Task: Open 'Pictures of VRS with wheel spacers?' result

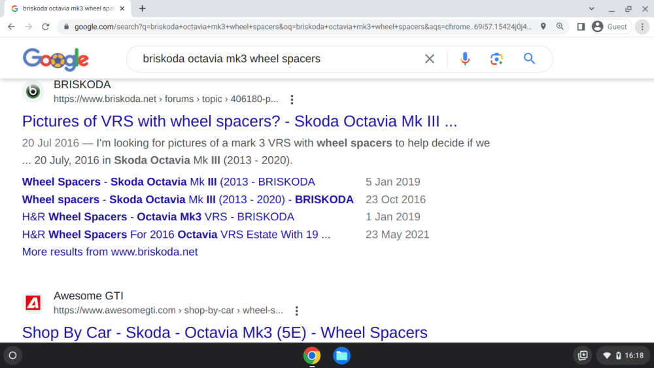Action: [x=240, y=122]
